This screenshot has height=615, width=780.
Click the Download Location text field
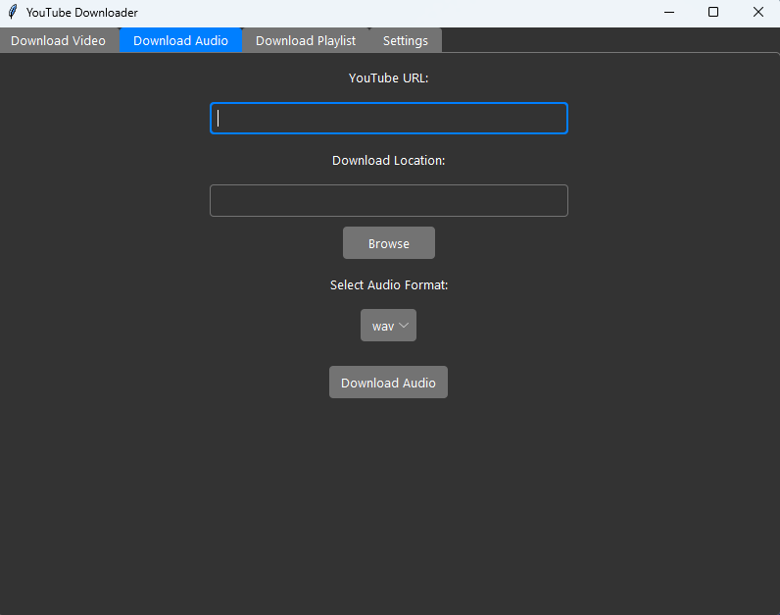click(388, 201)
